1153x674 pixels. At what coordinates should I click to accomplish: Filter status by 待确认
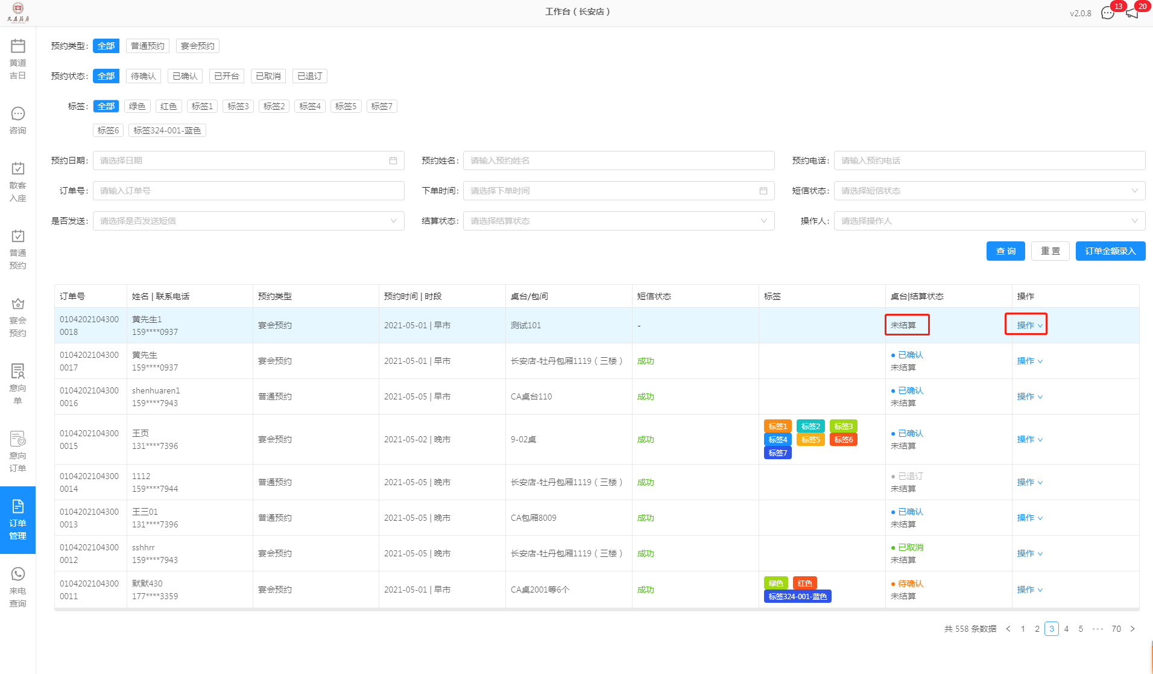(144, 76)
